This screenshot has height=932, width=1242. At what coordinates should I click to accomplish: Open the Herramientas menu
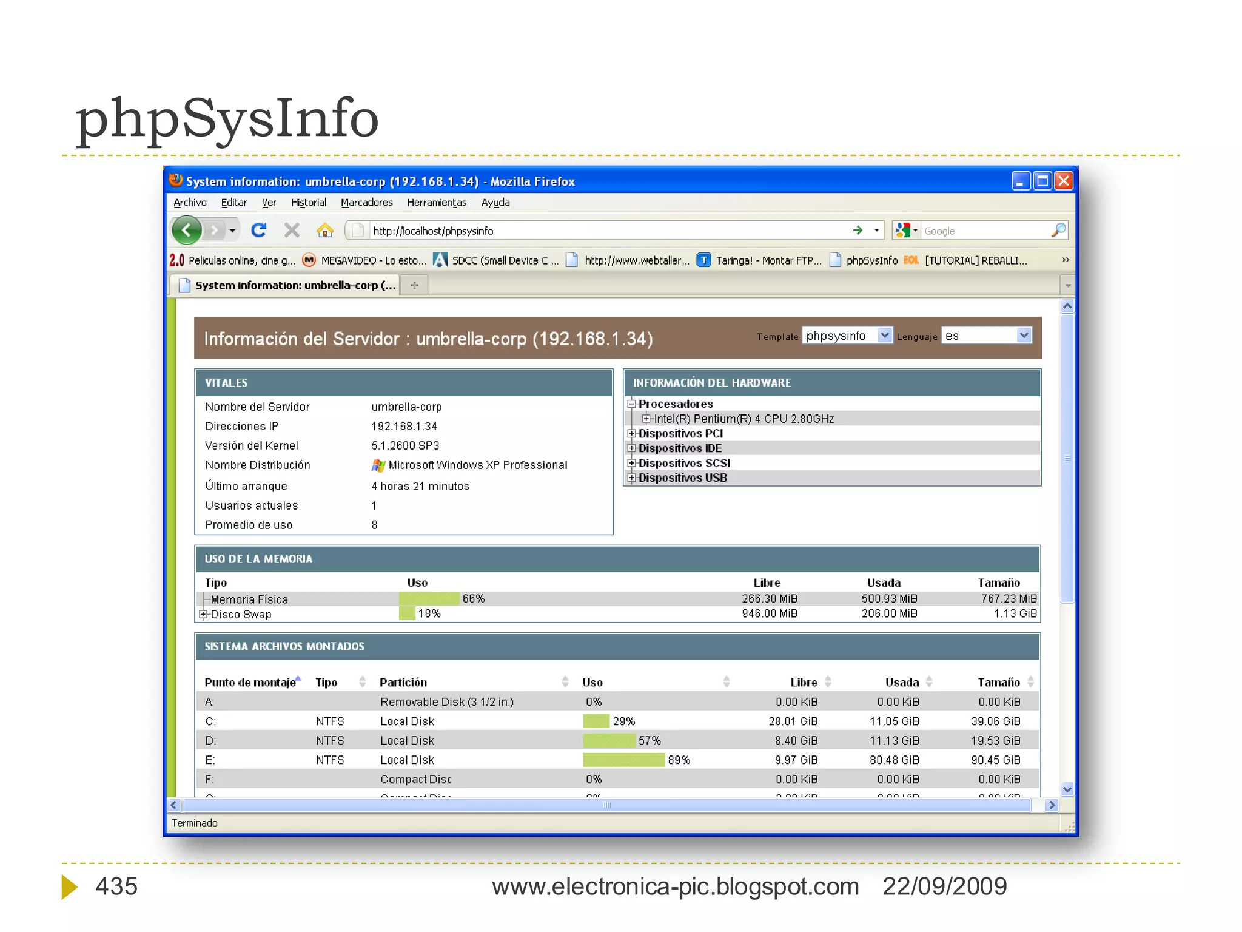point(436,203)
